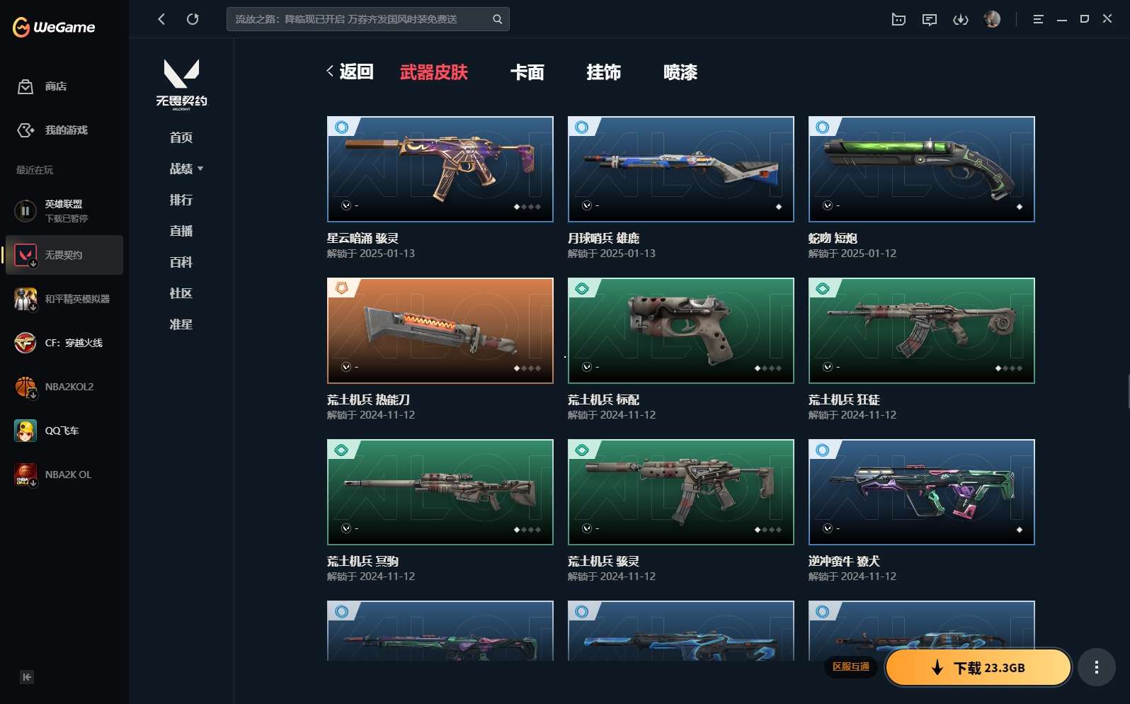Click the 下载 23.3GB button
The height and width of the screenshot is (704, 1130).
(x=978, y=667)
